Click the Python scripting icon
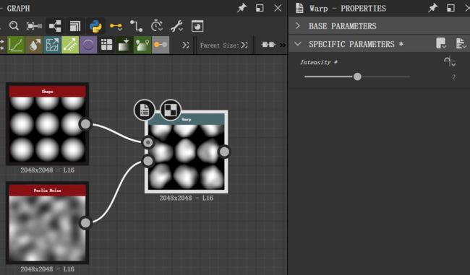 [x=95, y=26]
